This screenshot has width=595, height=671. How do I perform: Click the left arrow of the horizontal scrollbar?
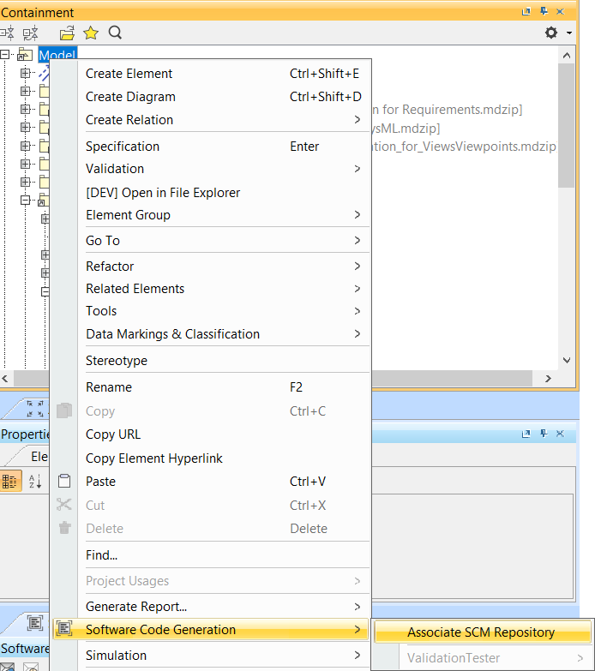(x=5, y=379)
